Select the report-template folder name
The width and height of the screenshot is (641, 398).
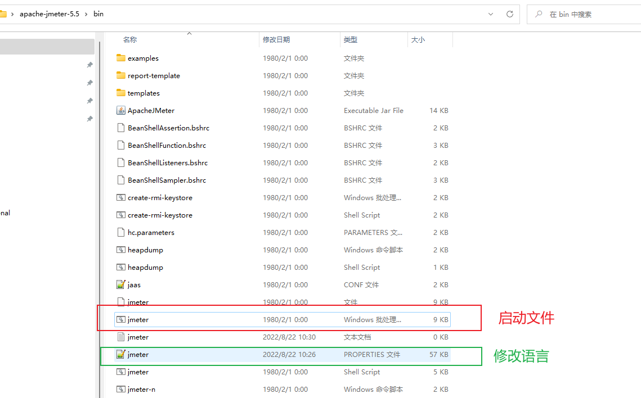[154, 76]
